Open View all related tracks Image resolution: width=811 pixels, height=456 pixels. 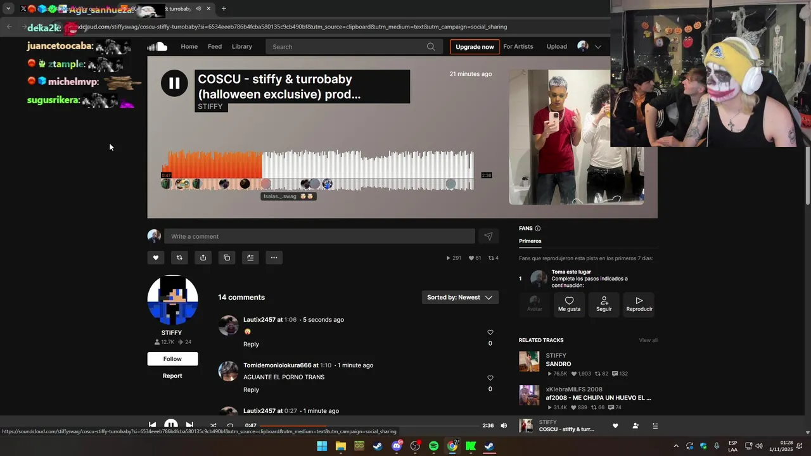pyautogui.click(x=648, y=341)
